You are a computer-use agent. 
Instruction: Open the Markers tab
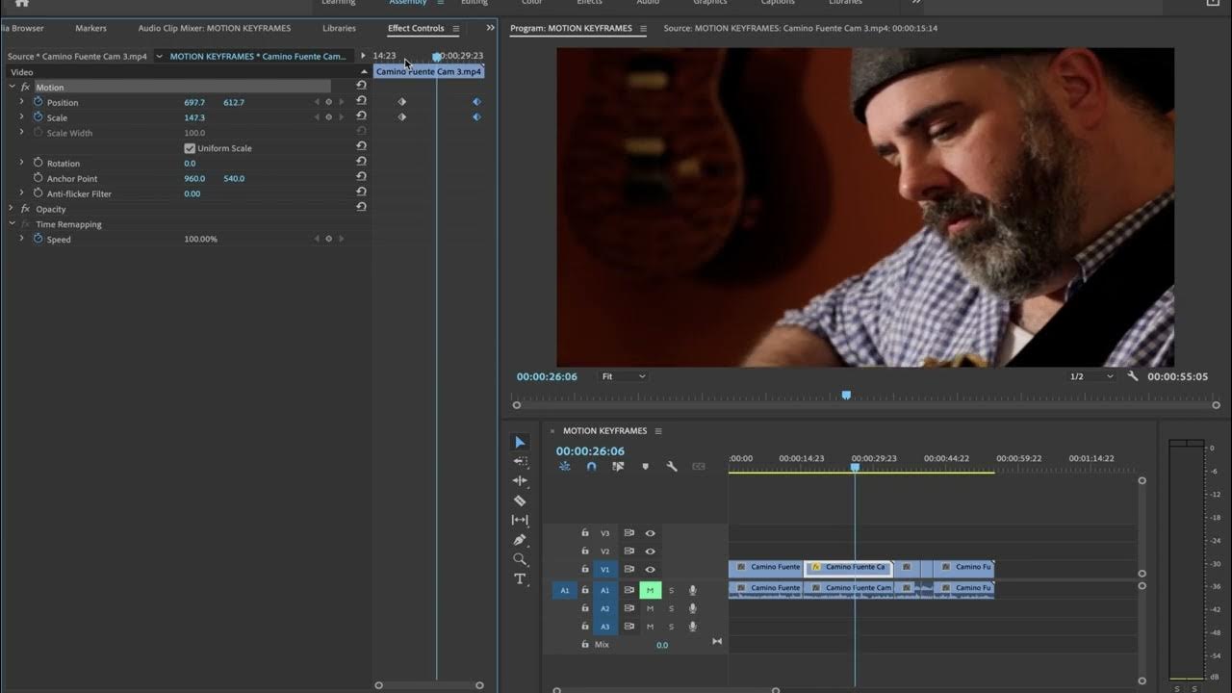[91, 28]
